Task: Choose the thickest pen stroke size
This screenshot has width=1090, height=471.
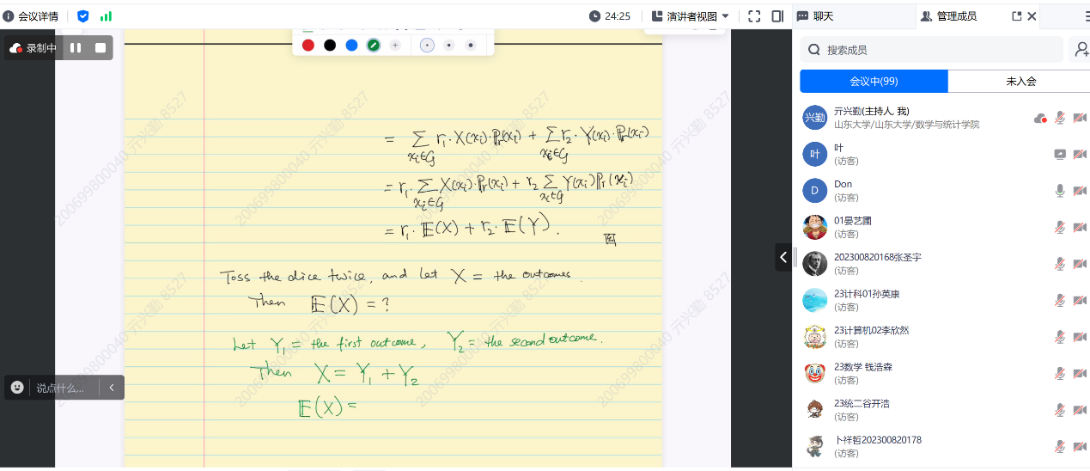Action: [x=470, y=45]
